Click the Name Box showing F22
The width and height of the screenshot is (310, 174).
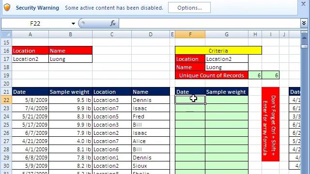(x=35, y=24)
